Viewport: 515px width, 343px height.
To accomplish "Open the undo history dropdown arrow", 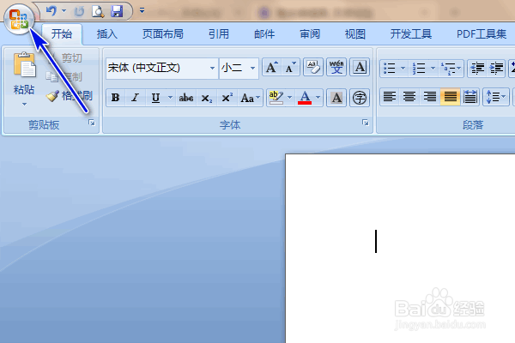I will click(x=64, y=11).
